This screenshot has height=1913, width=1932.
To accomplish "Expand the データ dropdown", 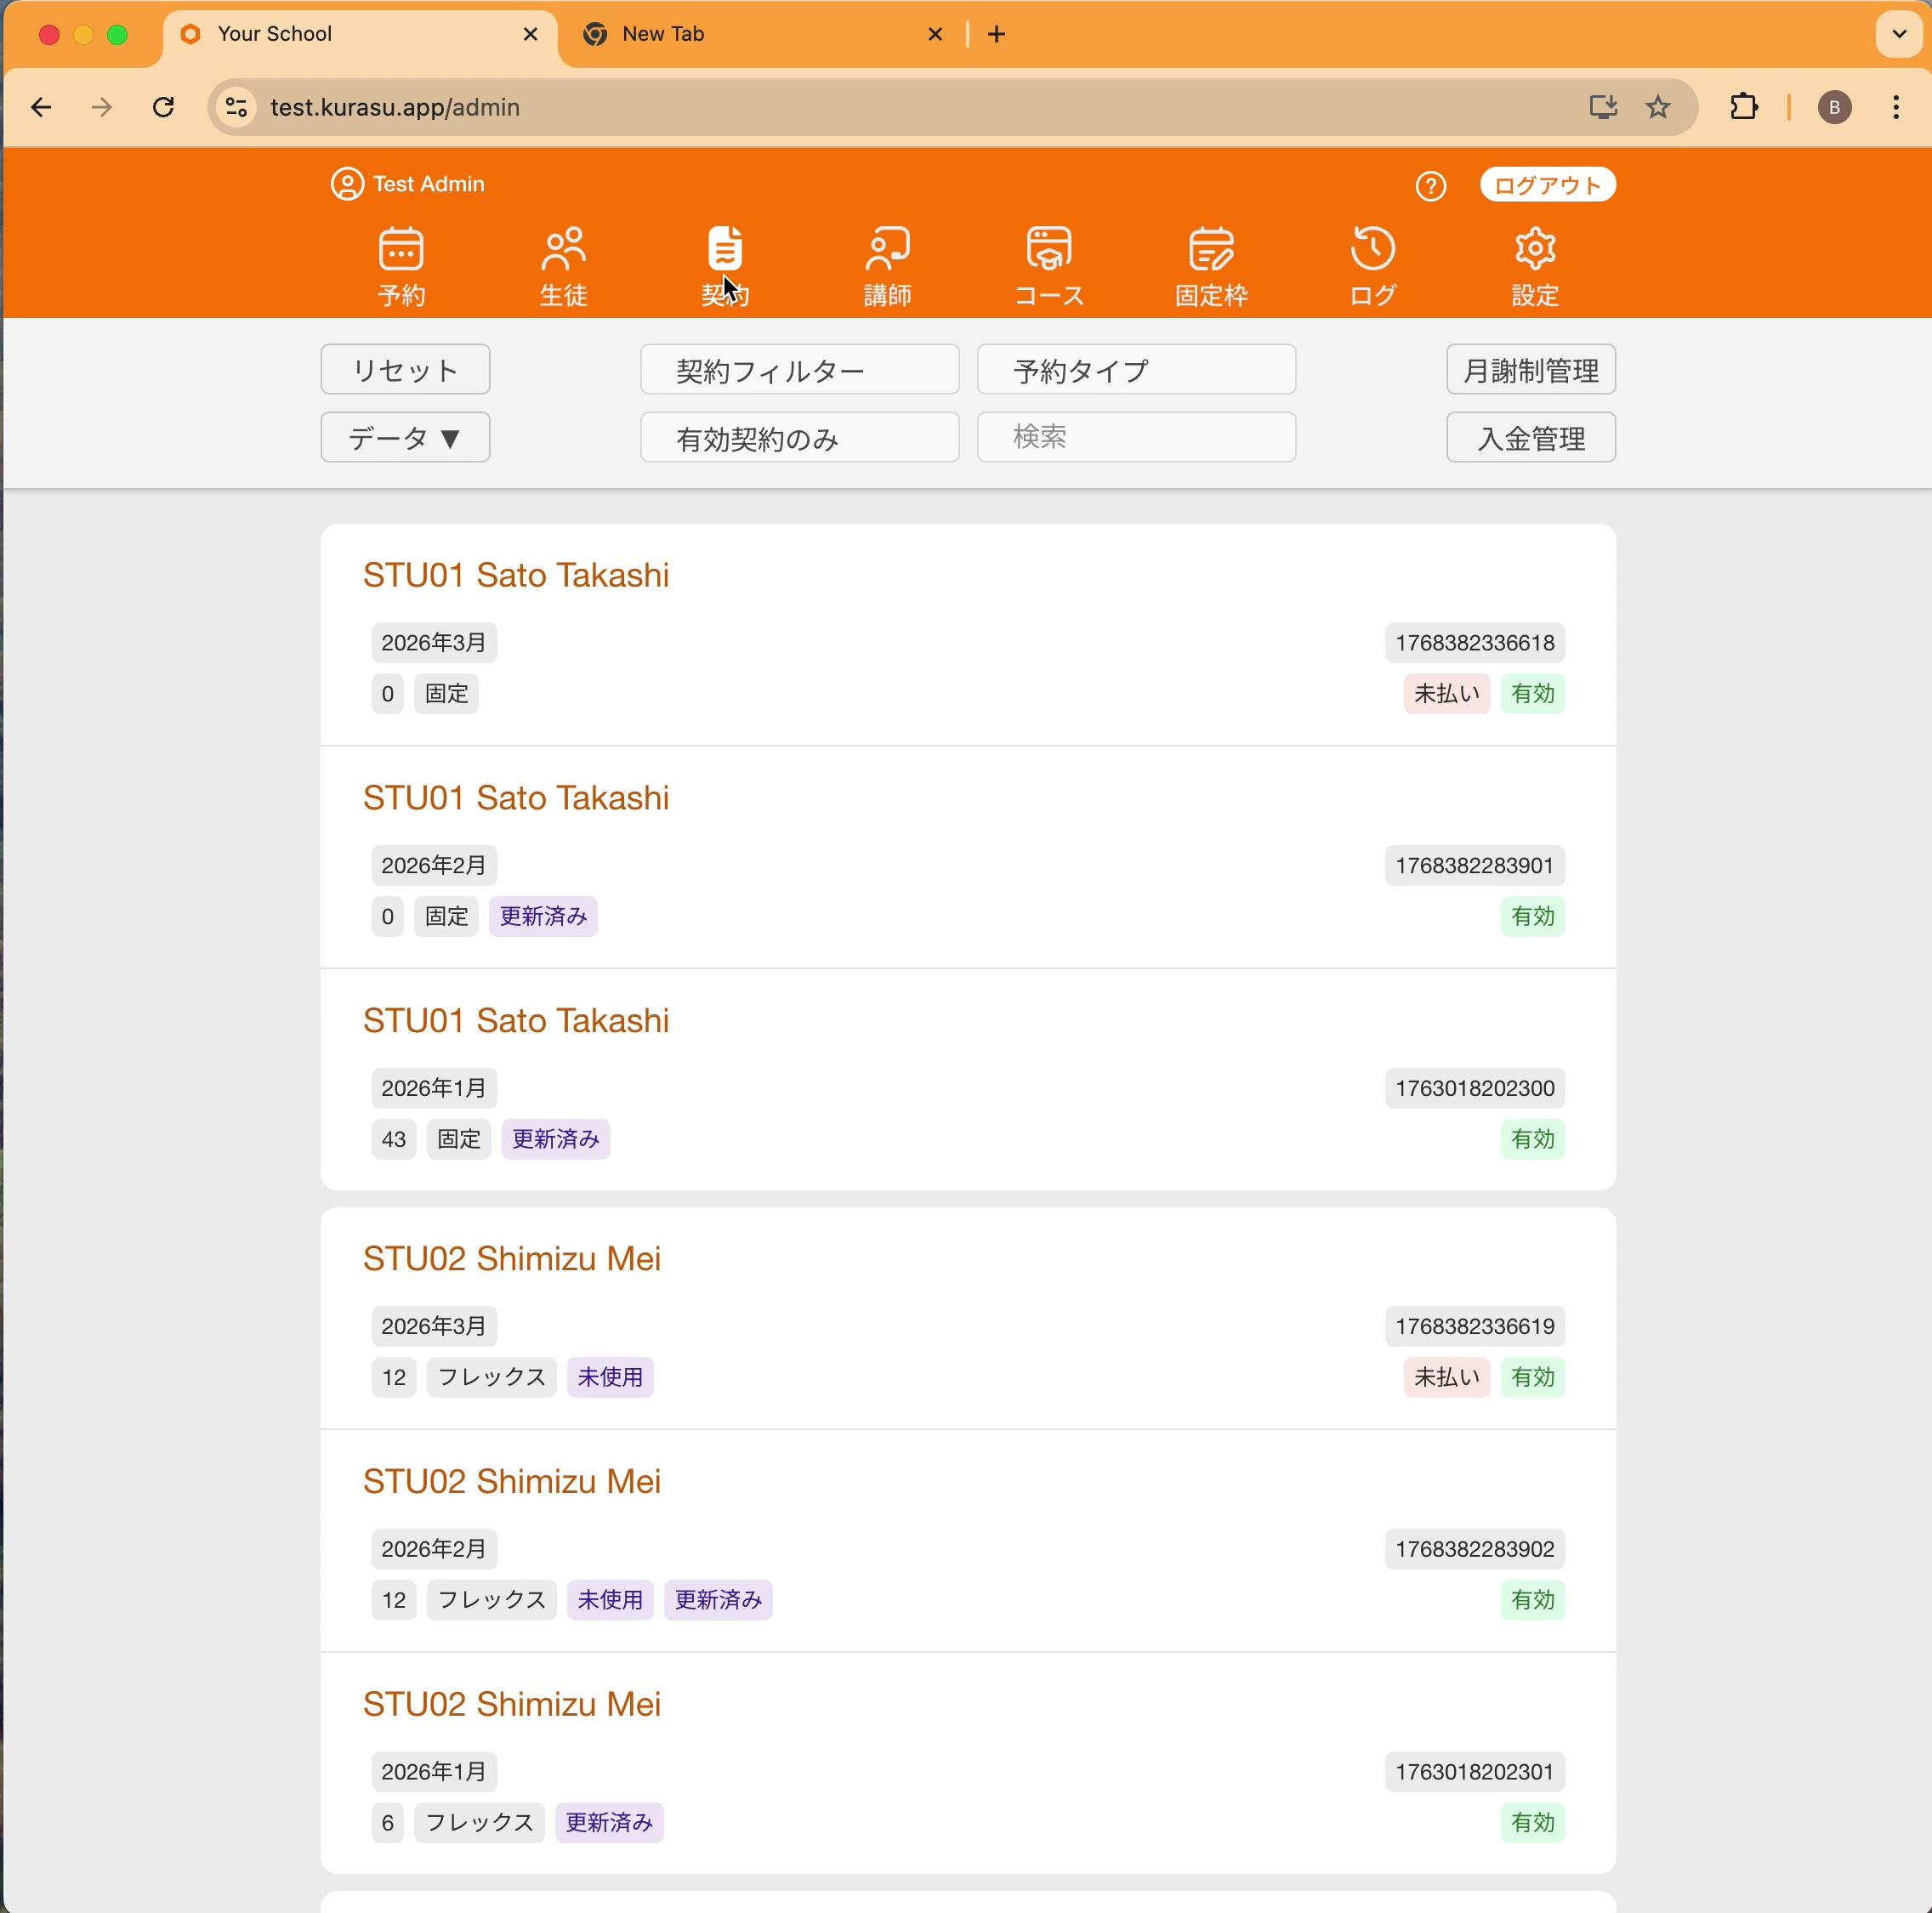I will (x=405, y=438).
